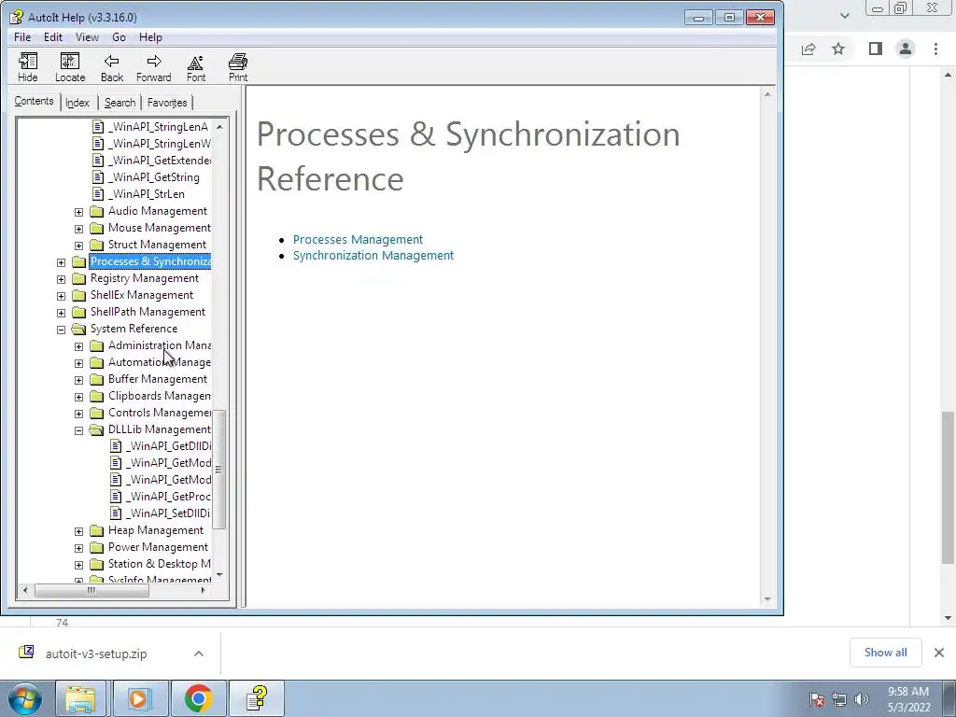
Task: Open the autoit-v3-setup.zip download
Action: 96,654
